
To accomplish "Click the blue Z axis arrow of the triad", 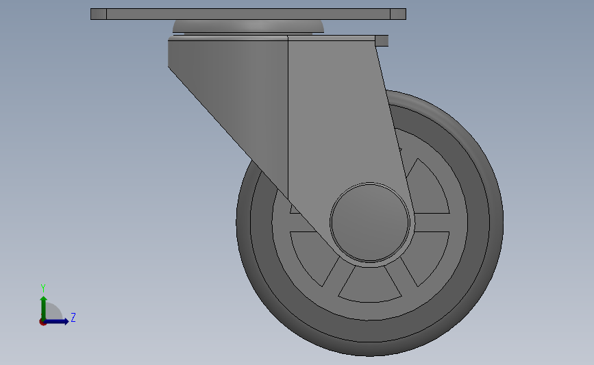I will [57, 321].
